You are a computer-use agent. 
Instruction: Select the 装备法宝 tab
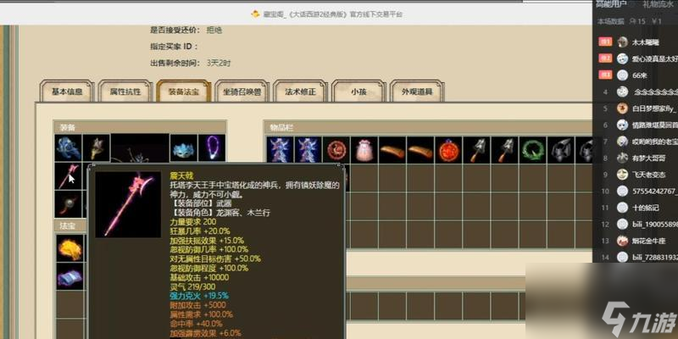[x=183, y=92]
